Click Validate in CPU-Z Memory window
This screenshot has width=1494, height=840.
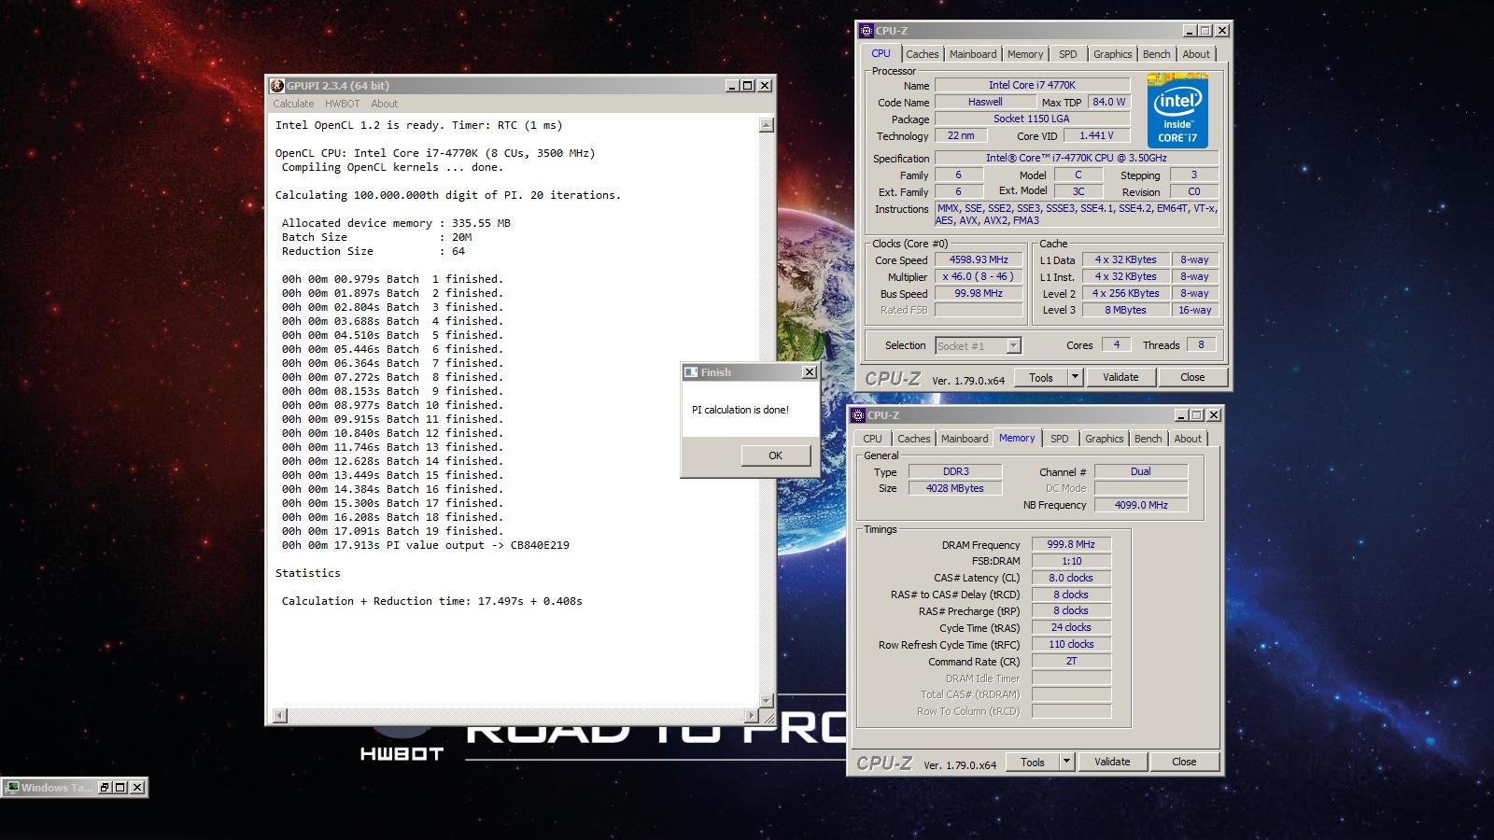(x=1112, y=762)
